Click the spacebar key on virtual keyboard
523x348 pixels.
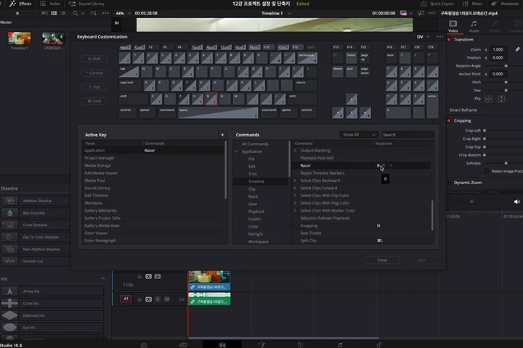tap(218, 112)
